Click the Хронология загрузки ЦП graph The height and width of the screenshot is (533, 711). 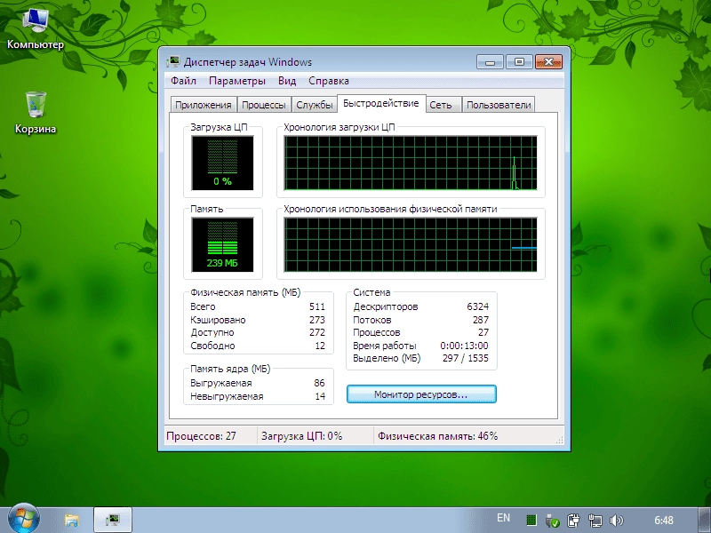[x=411, y=163]
